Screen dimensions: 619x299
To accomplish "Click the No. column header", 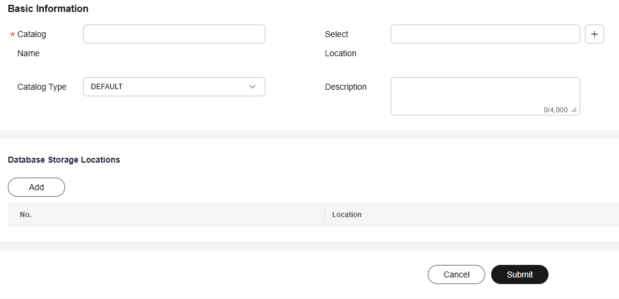I will (26, 215).
